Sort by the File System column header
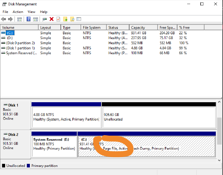 point(94,28)
